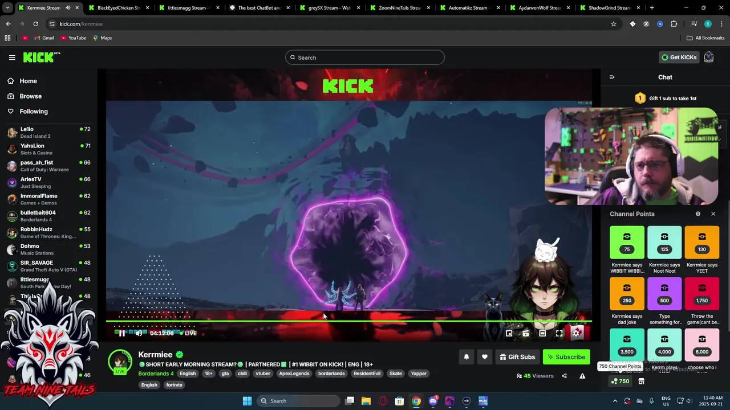The height and width of the screenshot is (410, 730).
Task: Redeem 250-point dad joke reward
Action: (627, 294)
